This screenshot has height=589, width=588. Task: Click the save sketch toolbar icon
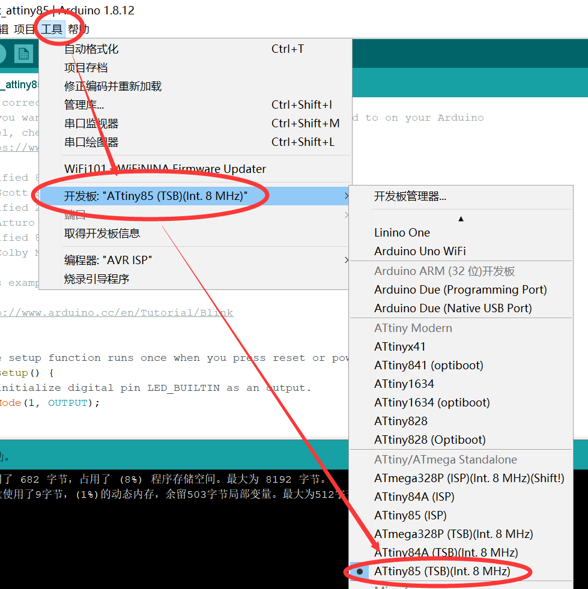(x=23, y=53)
